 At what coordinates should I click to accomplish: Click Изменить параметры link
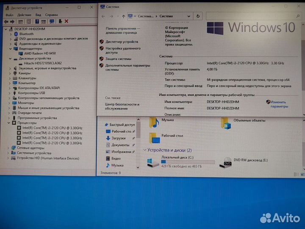coord(279,104)
